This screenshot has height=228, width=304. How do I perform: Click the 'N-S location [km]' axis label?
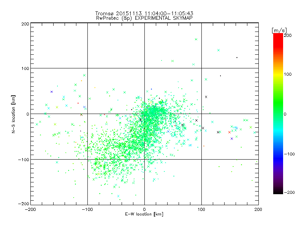(x=13, y=114)
